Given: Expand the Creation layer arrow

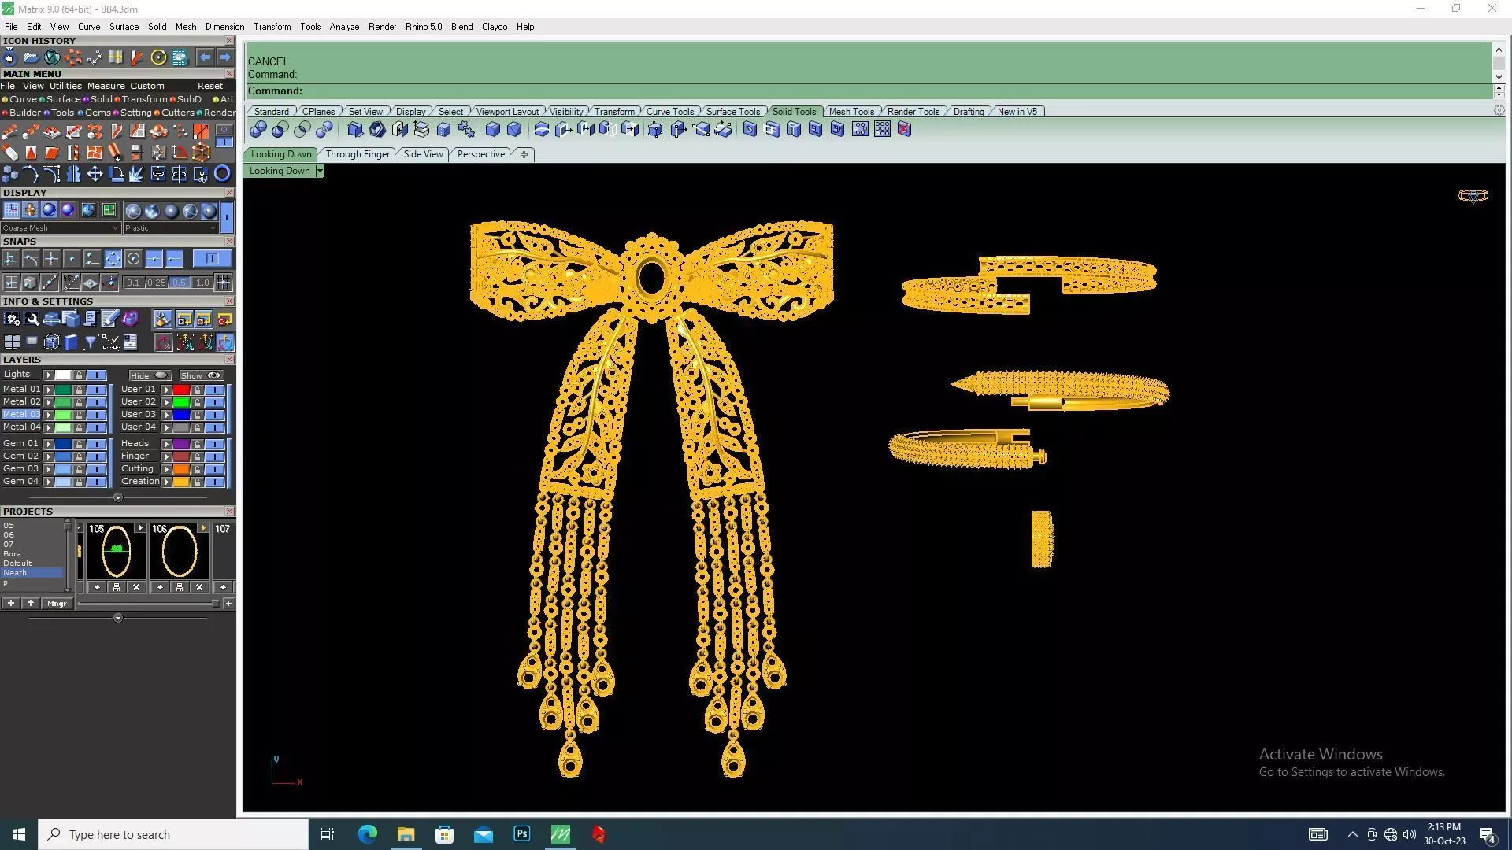Looking at the screenshot, I should [x=166, y=482].
